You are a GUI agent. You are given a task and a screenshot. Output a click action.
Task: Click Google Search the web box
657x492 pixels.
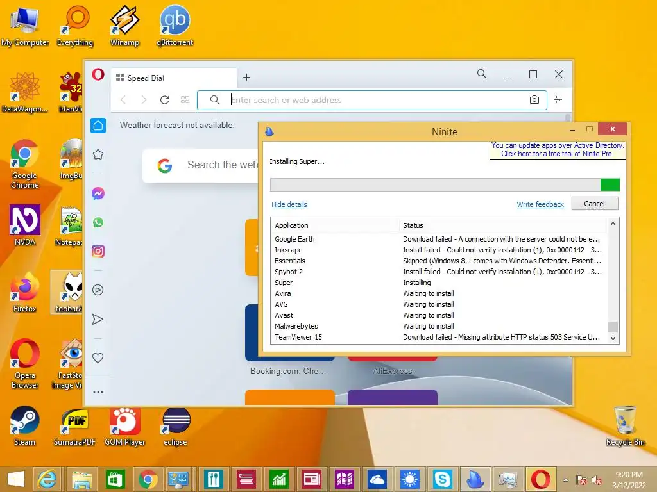[201, 165]
